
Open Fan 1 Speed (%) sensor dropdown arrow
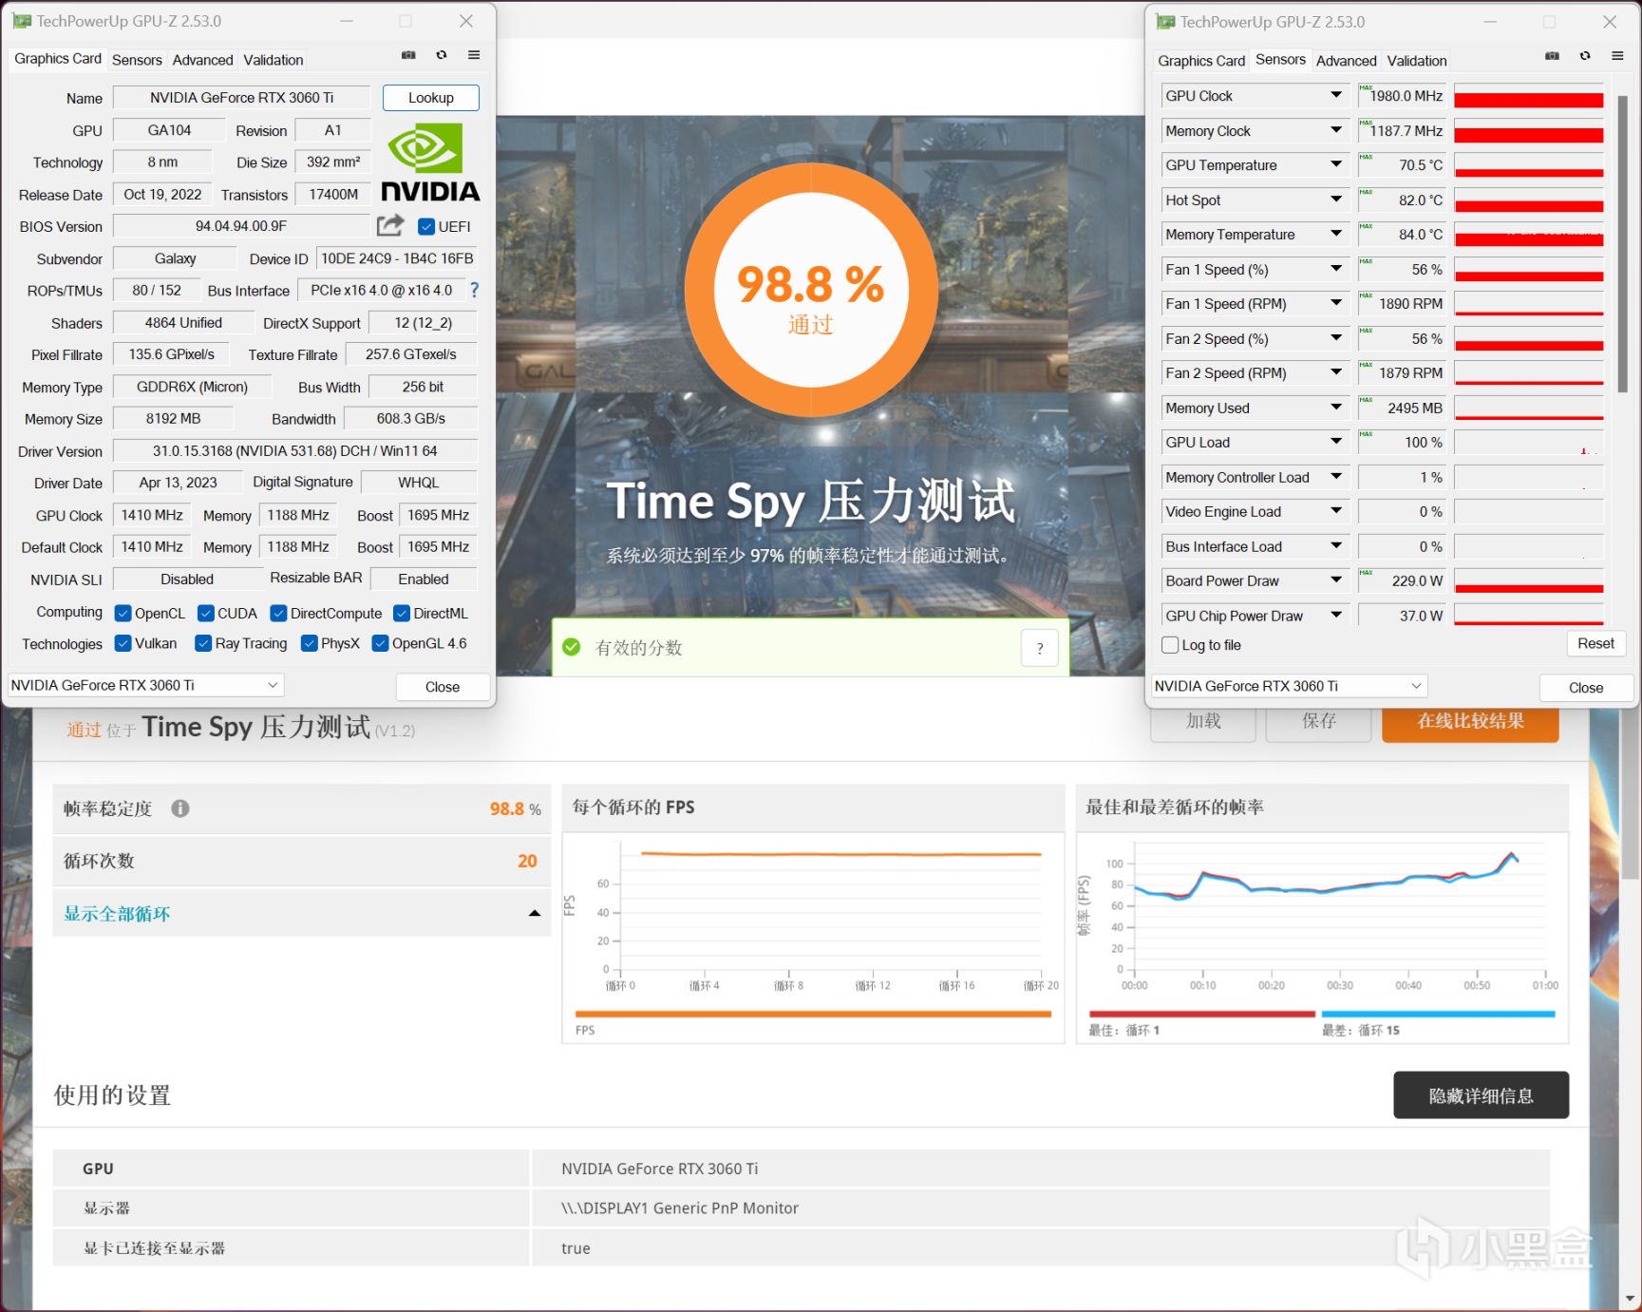[1335, 269]
